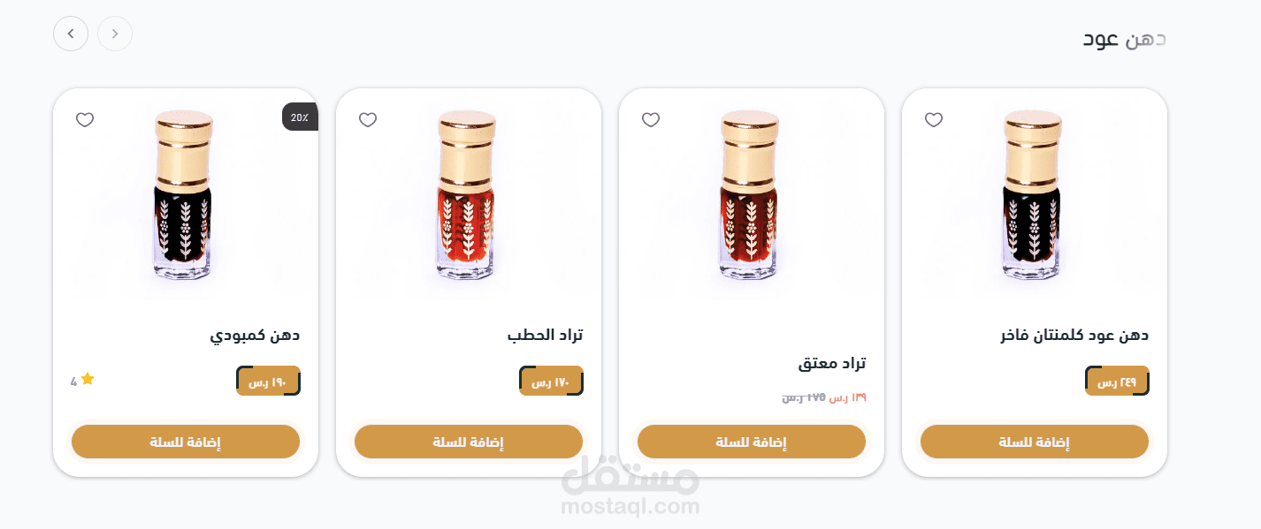This screenshot has width=1261, height=529.
Task: Toggle wishlist heart on تراد الحطب card
Action: [x=368, y=120]
